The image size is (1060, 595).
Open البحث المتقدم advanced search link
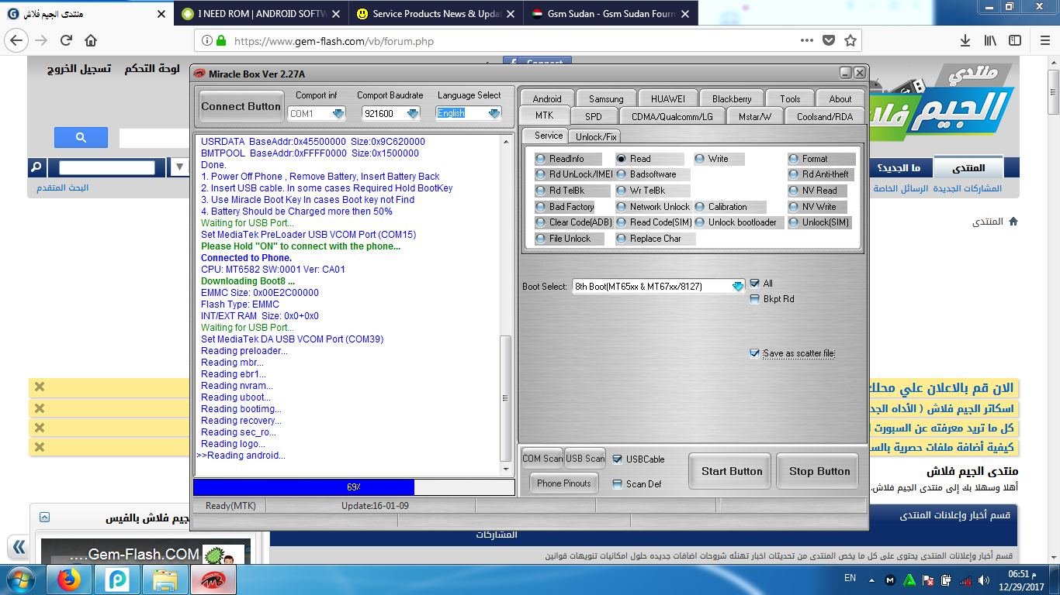pos(63,188)
